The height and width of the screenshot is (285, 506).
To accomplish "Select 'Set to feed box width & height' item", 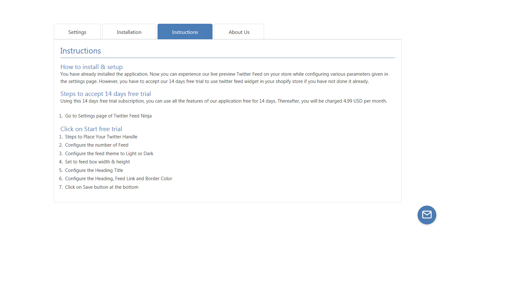I will (97, 162).
